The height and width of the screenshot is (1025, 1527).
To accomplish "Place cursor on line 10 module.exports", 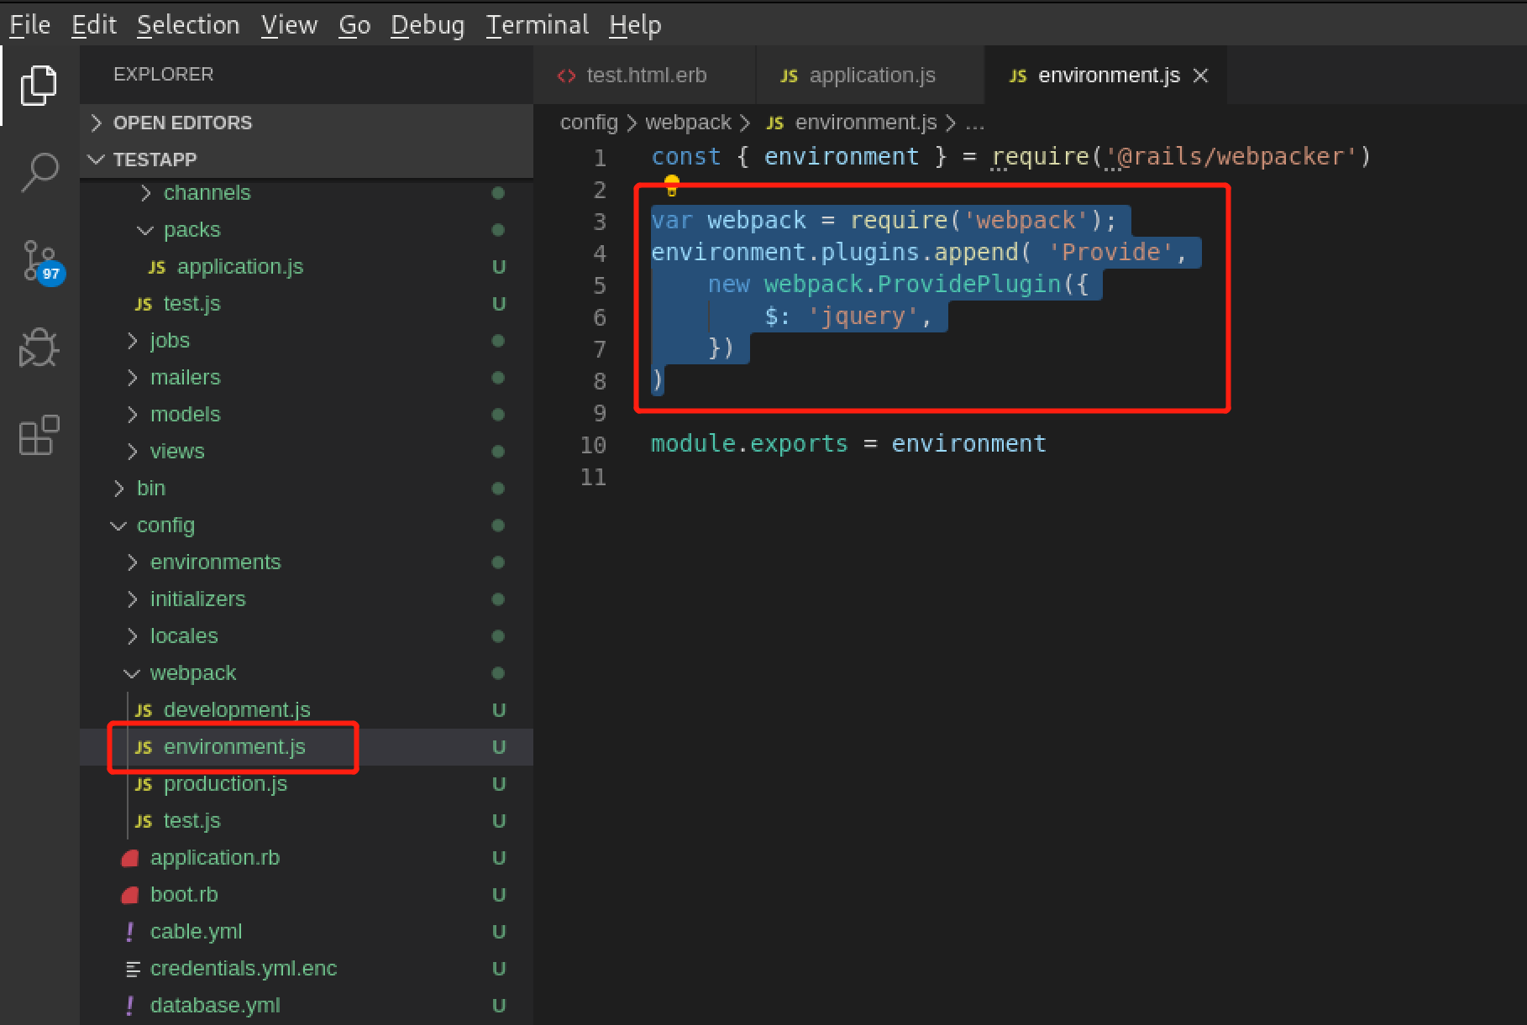I will click(x=847, y=443).
